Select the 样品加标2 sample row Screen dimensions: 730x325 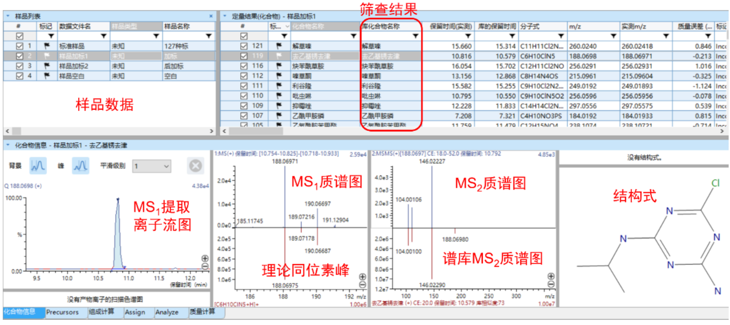coord(74,66)
